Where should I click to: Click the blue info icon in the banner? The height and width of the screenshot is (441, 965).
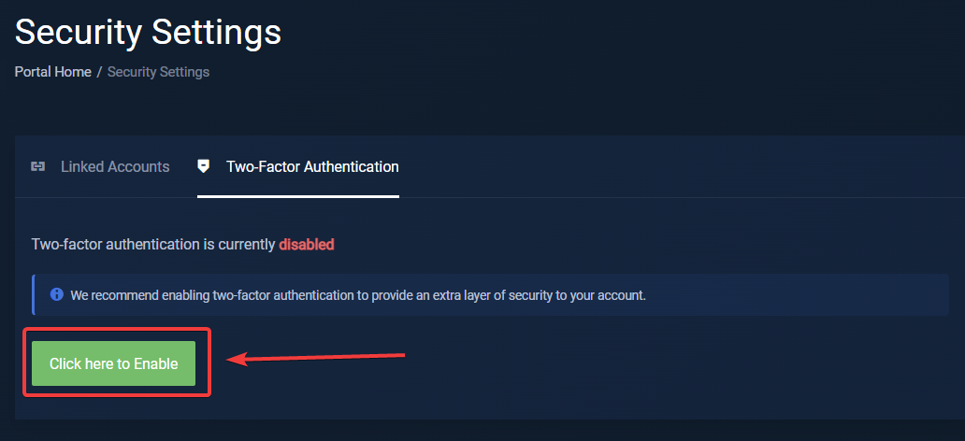point(56,294)
